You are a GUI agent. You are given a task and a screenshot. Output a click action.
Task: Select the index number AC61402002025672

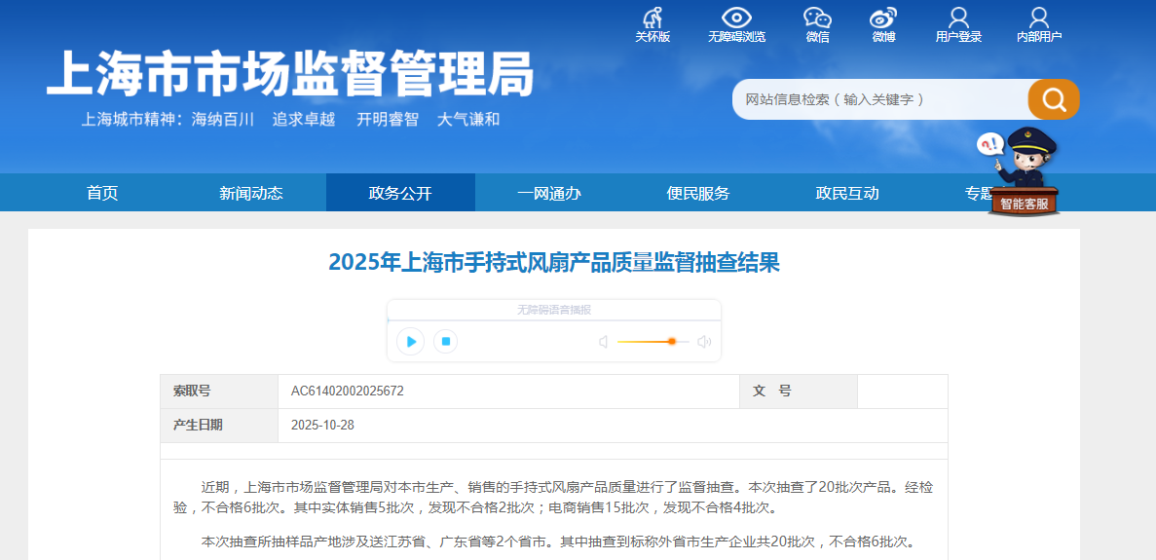coord(348,392)
